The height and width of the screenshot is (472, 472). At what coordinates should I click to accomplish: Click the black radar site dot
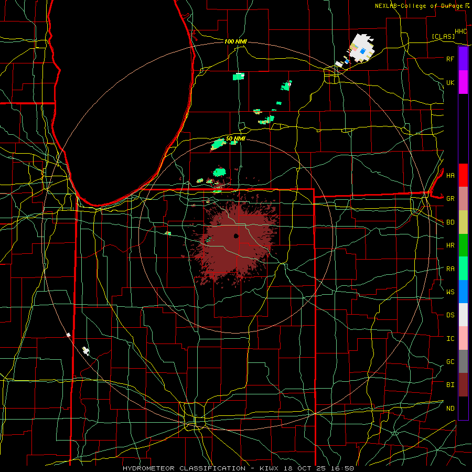point(236,236)
